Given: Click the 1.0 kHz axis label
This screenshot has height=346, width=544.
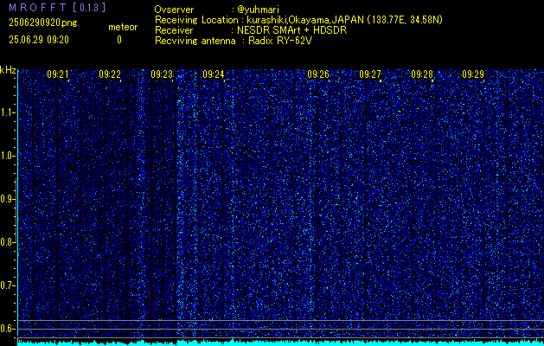Looking at the screenshot, I should click(8, 156).
